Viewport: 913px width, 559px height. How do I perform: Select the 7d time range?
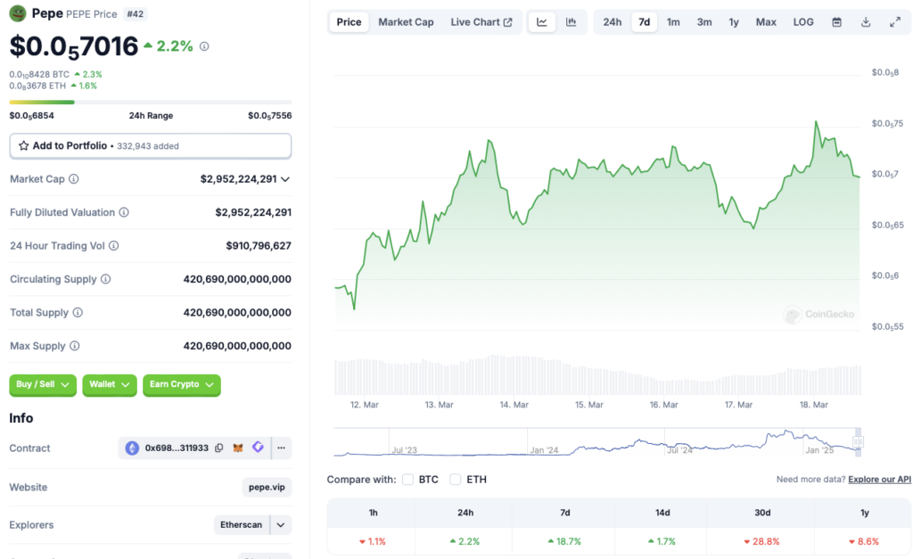(x=644, y=22)
